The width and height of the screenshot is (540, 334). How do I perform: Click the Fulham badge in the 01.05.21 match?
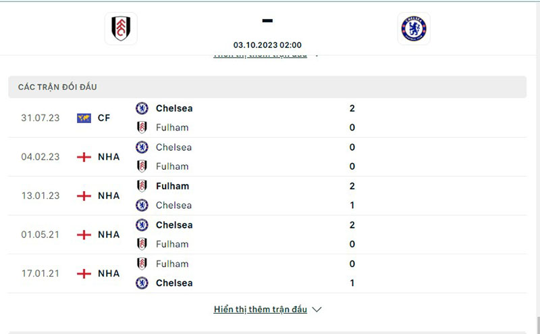(x=142, y=244)
